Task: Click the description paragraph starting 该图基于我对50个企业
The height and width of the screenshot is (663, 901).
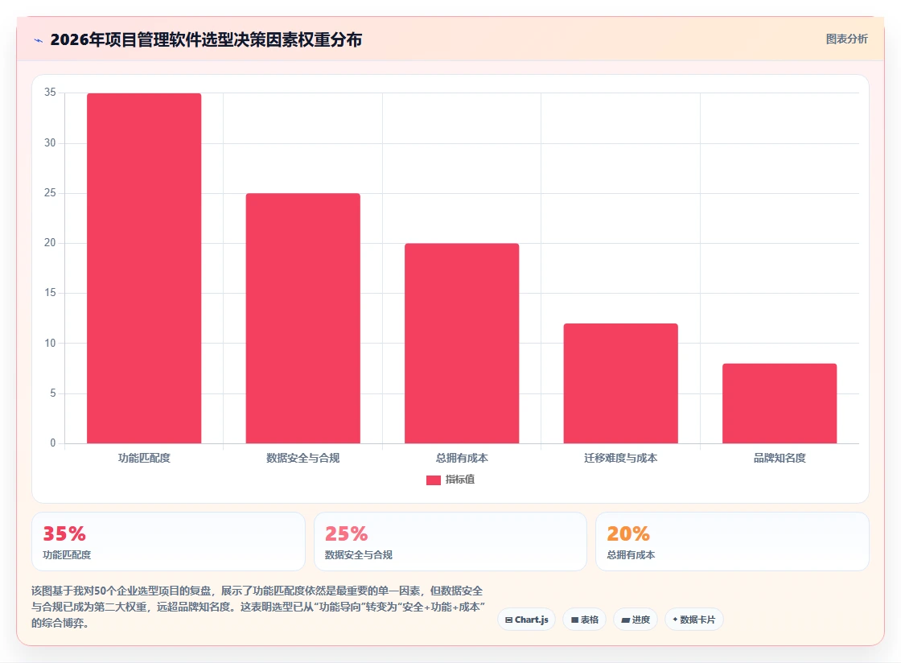Action: click(258, 607)
